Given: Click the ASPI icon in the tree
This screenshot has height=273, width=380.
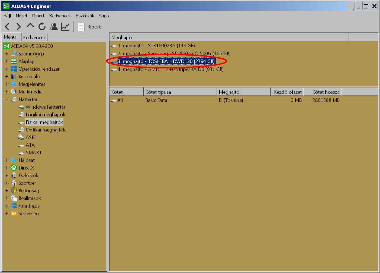Looking at the screenshot, I should (21, 137).
